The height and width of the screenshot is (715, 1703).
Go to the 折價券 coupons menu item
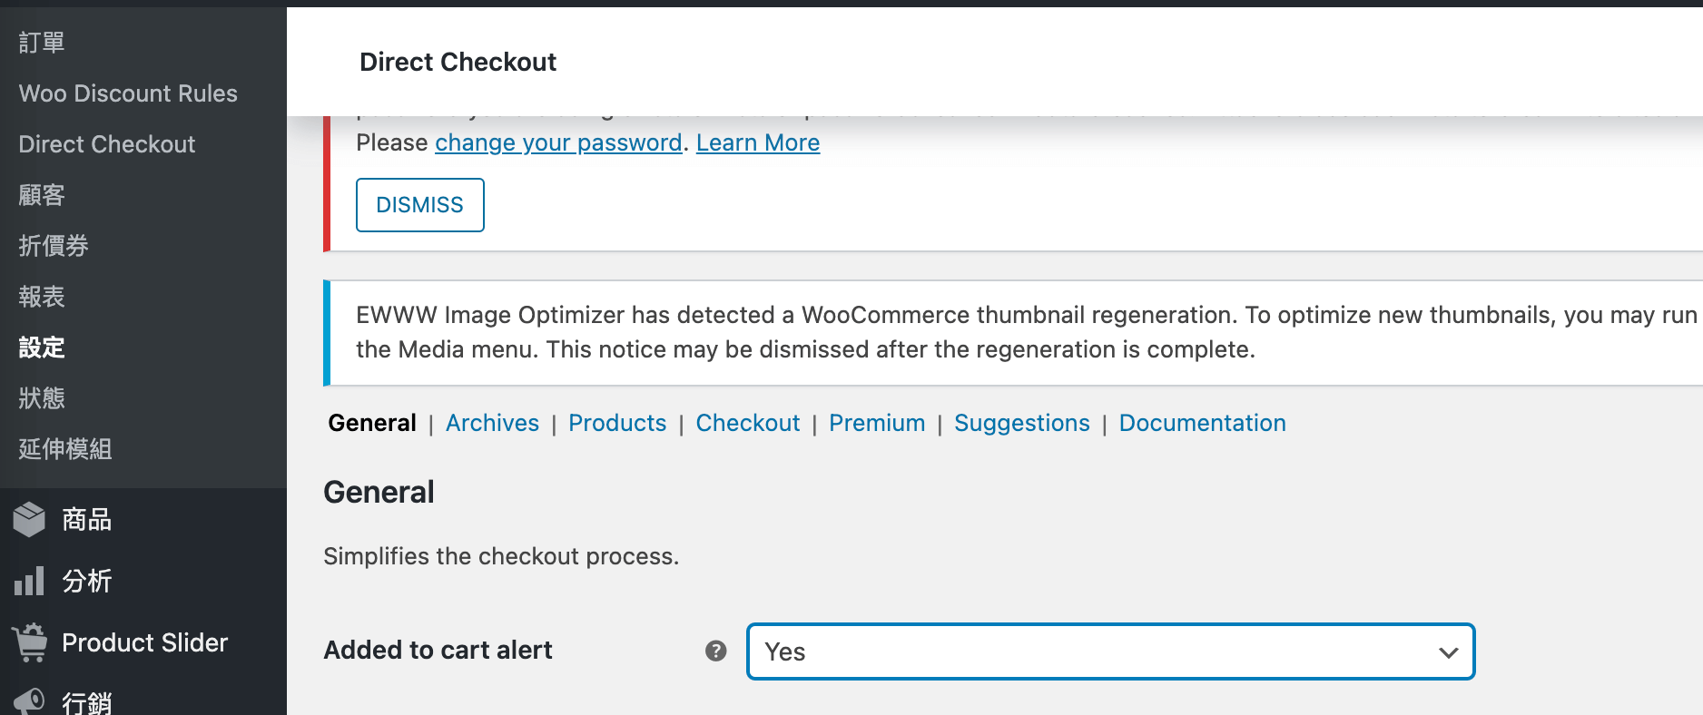54,246
